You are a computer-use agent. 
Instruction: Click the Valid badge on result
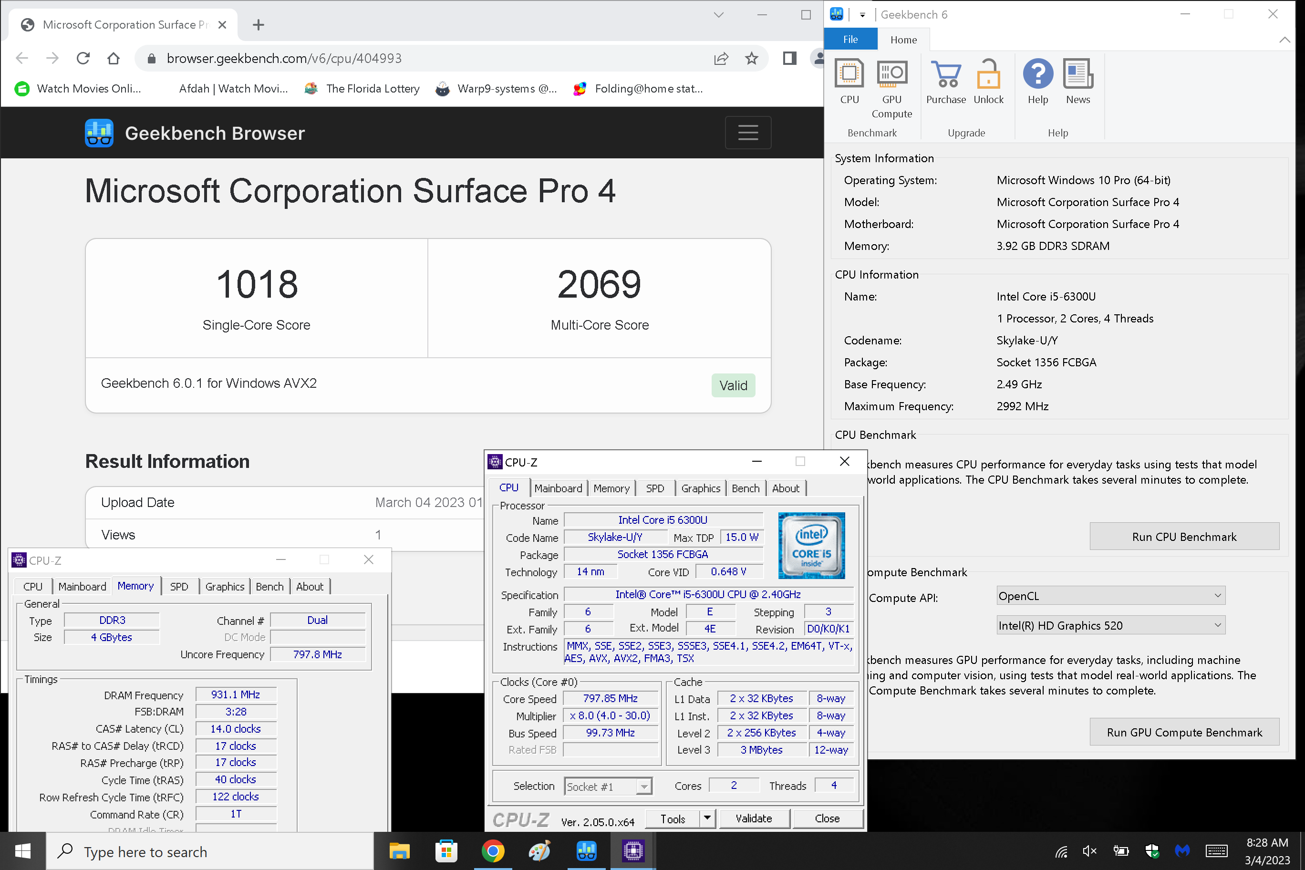click(733, 385)
